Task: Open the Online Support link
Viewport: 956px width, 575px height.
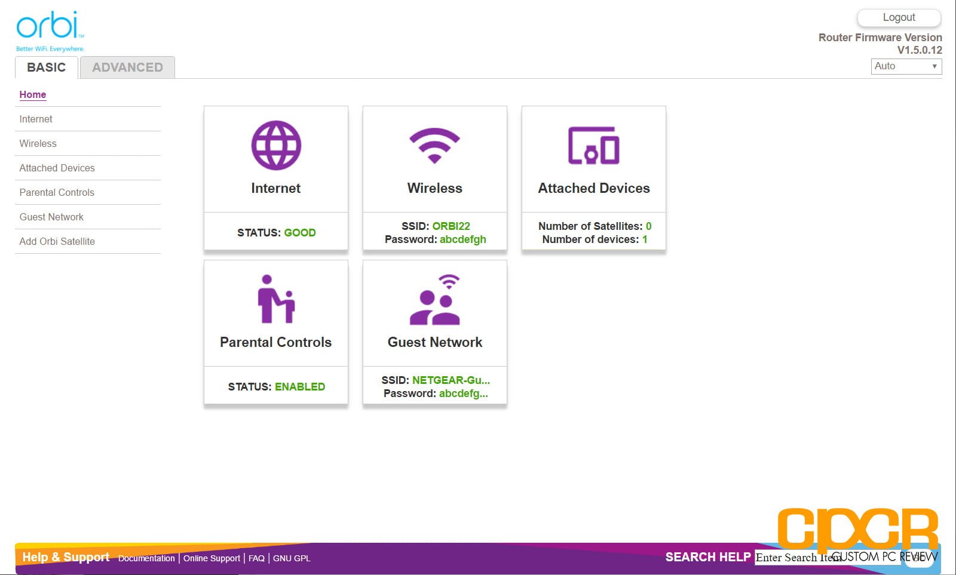Action: [x=212, y=558]
